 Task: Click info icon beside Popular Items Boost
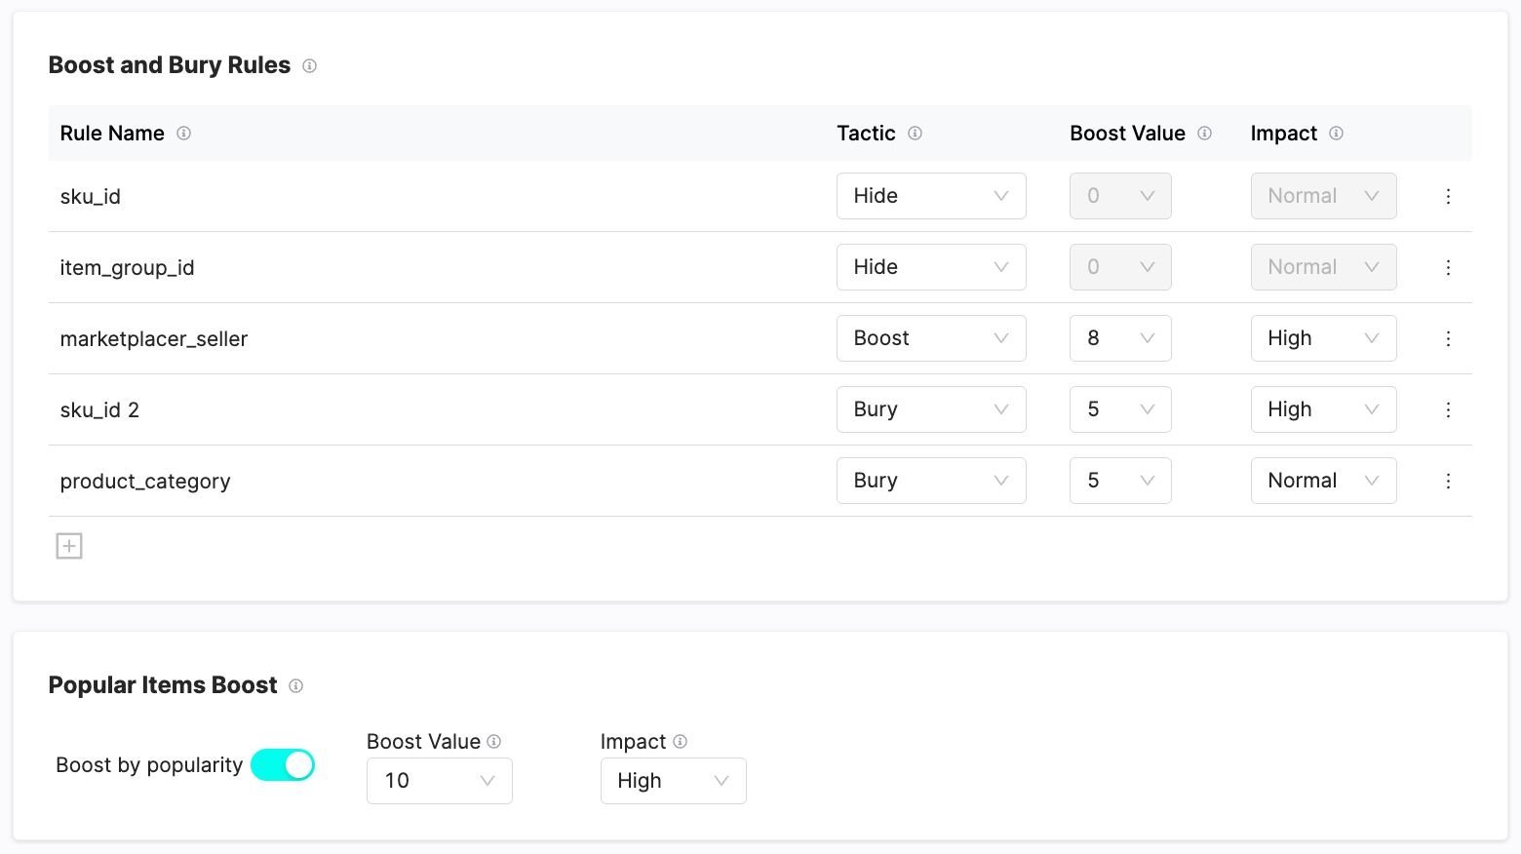tap(295, 686)
